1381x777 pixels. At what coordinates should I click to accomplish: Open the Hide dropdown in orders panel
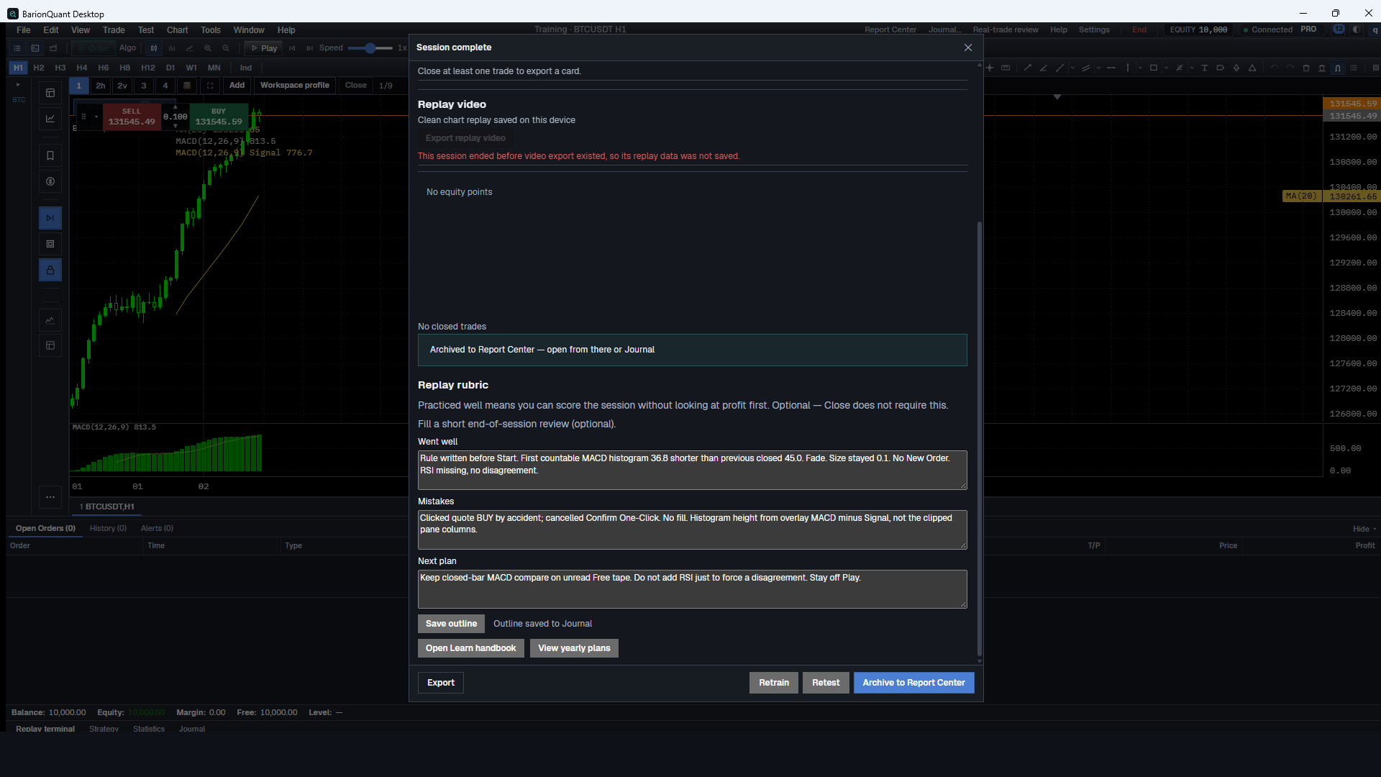tap(1364, 529)
